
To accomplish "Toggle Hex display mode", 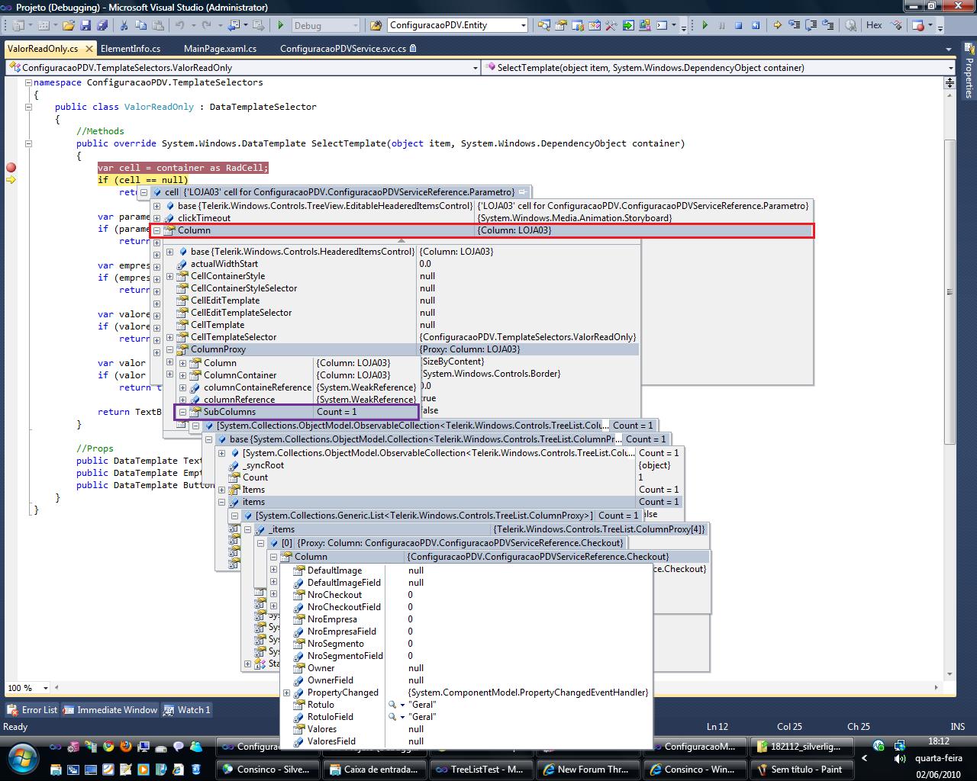I will [x=874, y=25].
